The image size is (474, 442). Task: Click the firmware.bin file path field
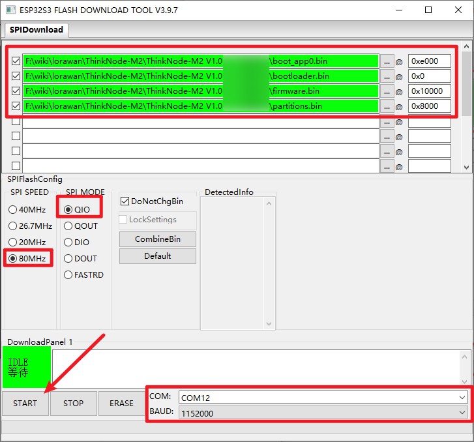201,91
